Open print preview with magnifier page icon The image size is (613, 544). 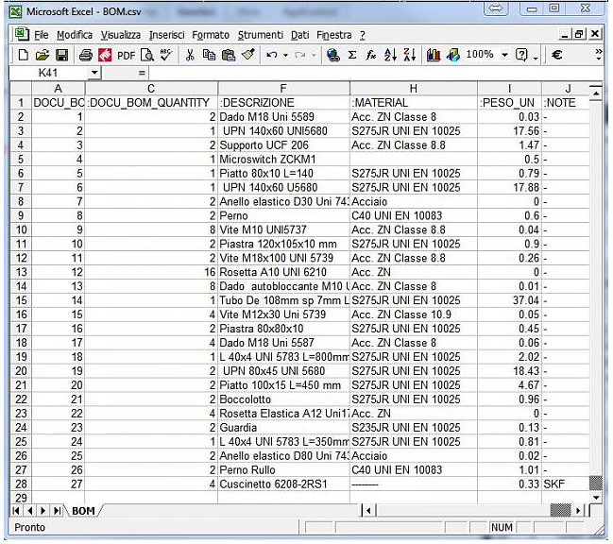[x=147, y=55]
